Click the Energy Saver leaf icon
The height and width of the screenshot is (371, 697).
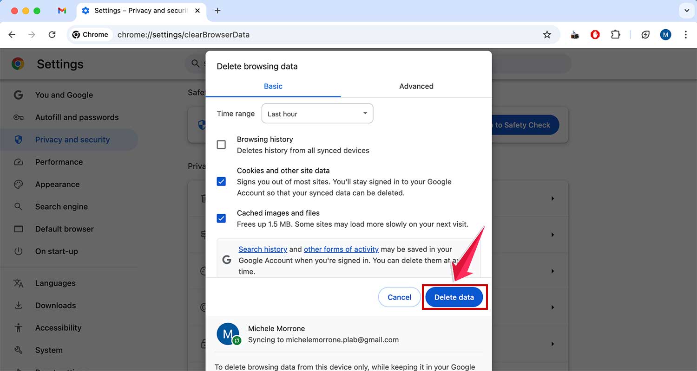(x=645, y=34)
